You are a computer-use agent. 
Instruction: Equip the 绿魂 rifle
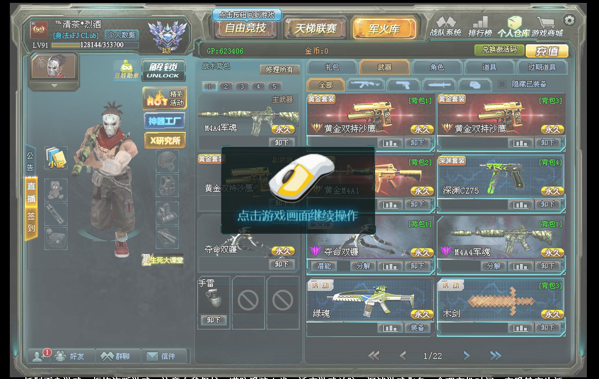(417, 328)
